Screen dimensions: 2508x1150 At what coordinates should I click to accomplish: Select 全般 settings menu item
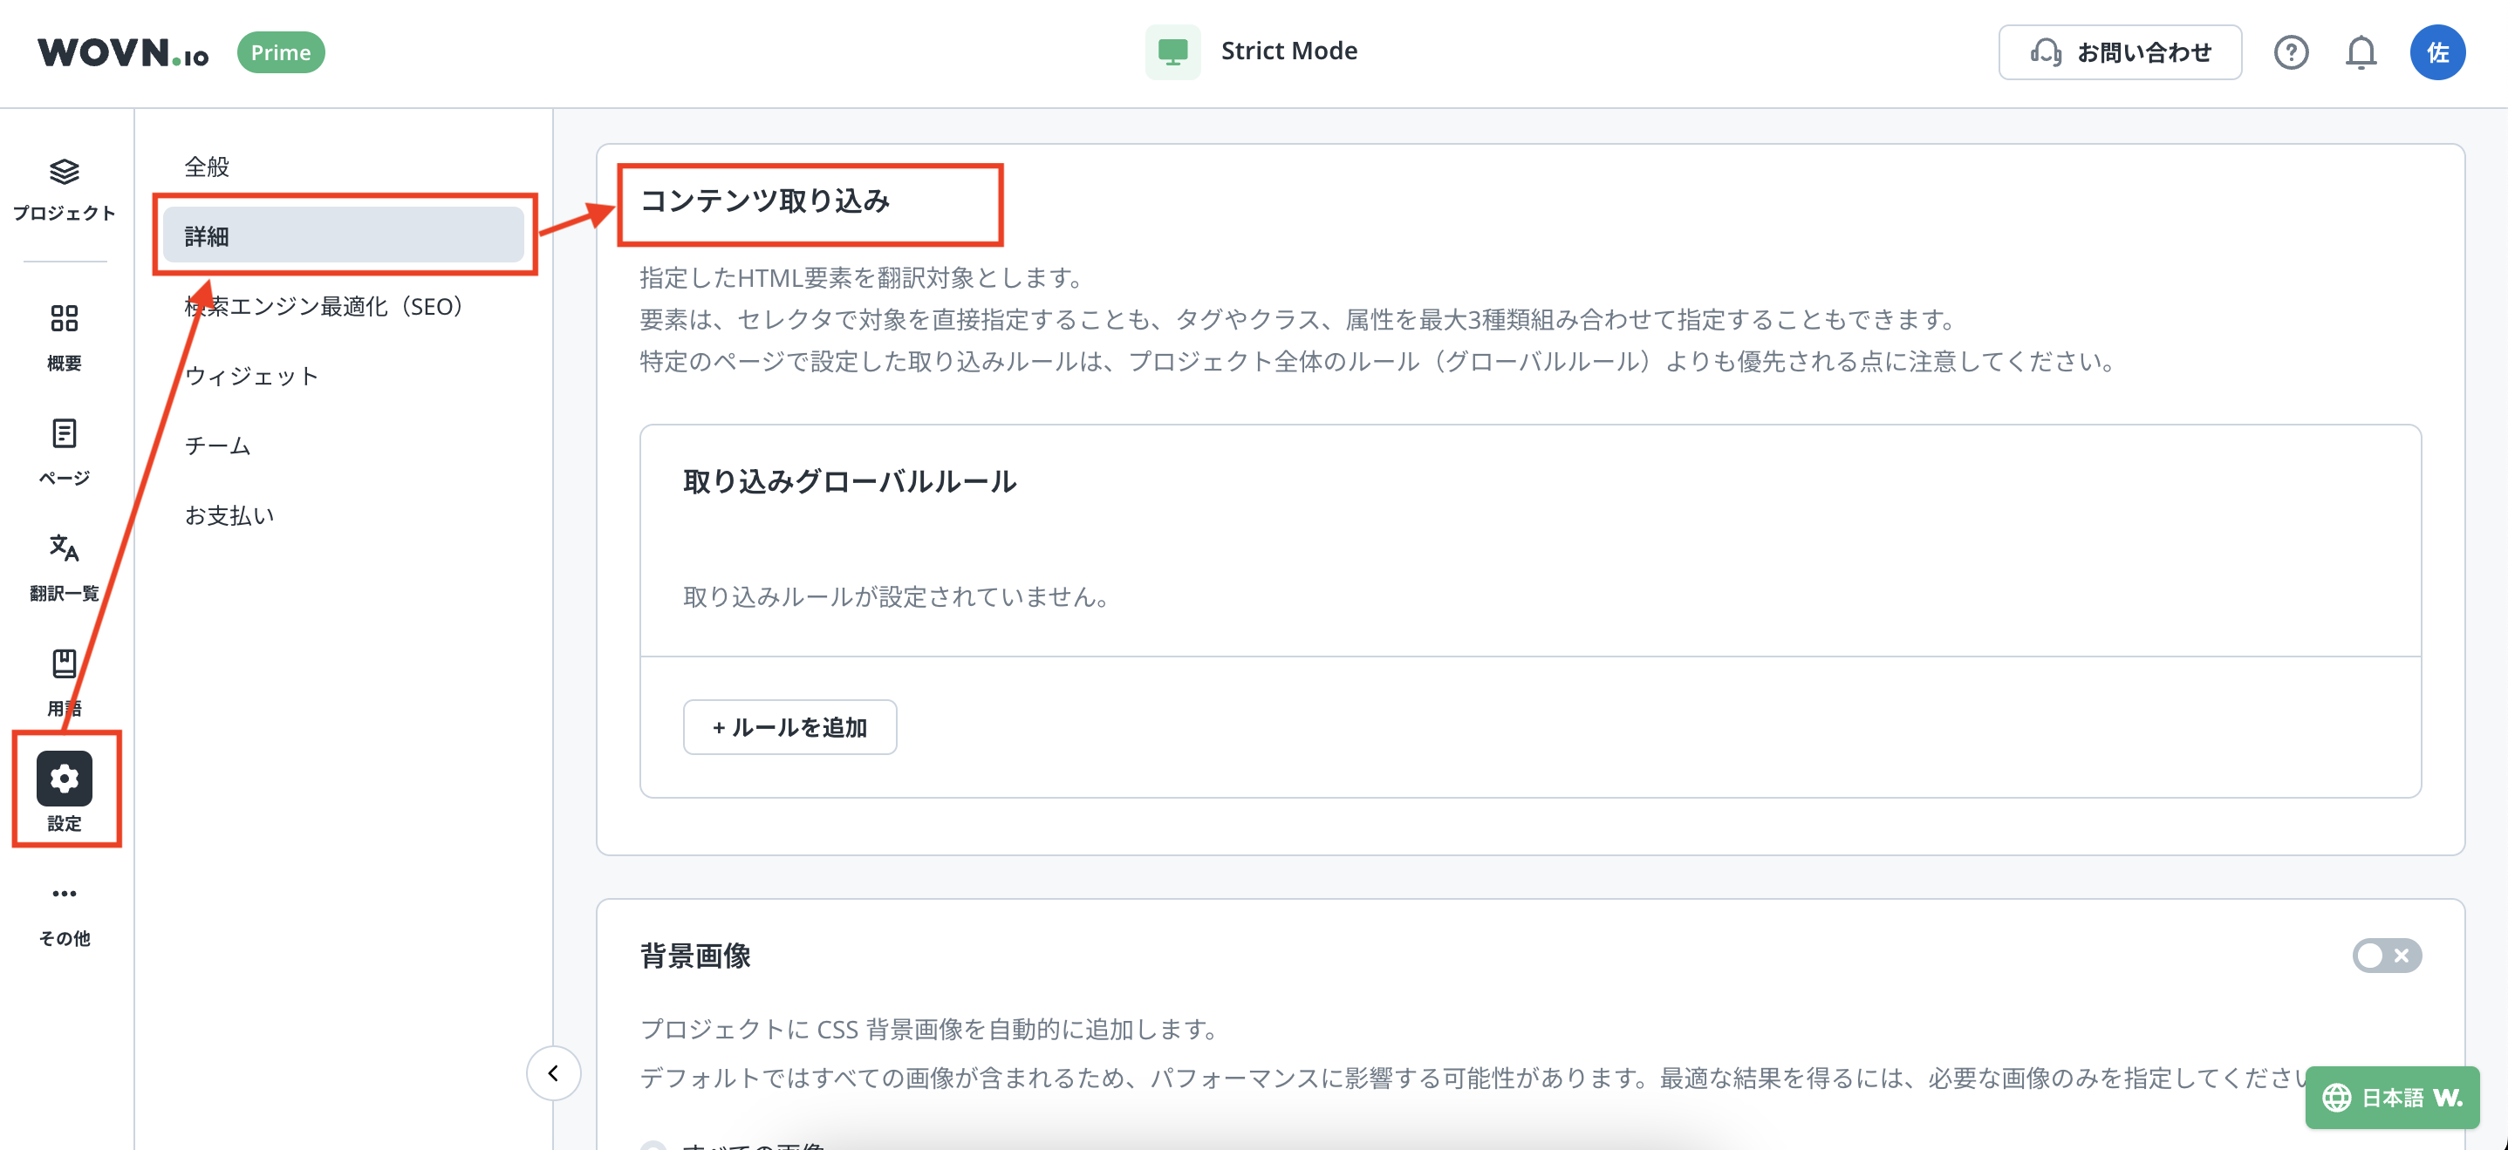pos(208,167)
